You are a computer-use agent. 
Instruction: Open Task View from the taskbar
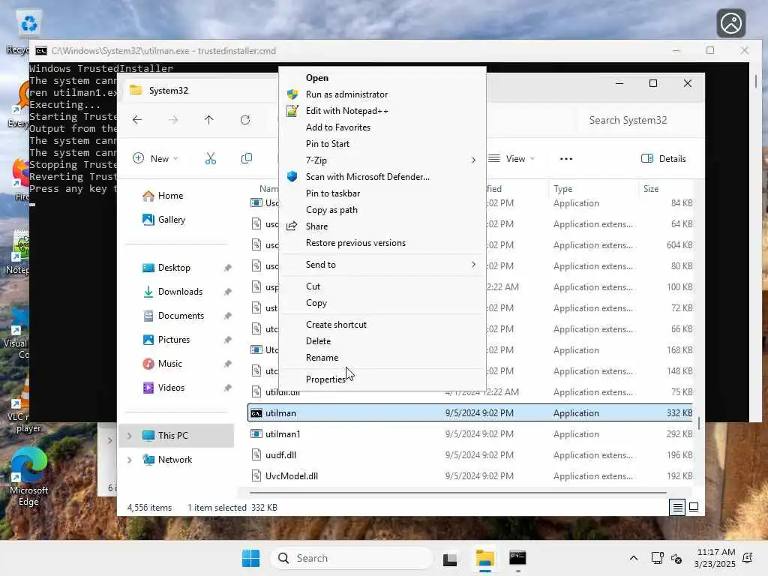point(450,558)
